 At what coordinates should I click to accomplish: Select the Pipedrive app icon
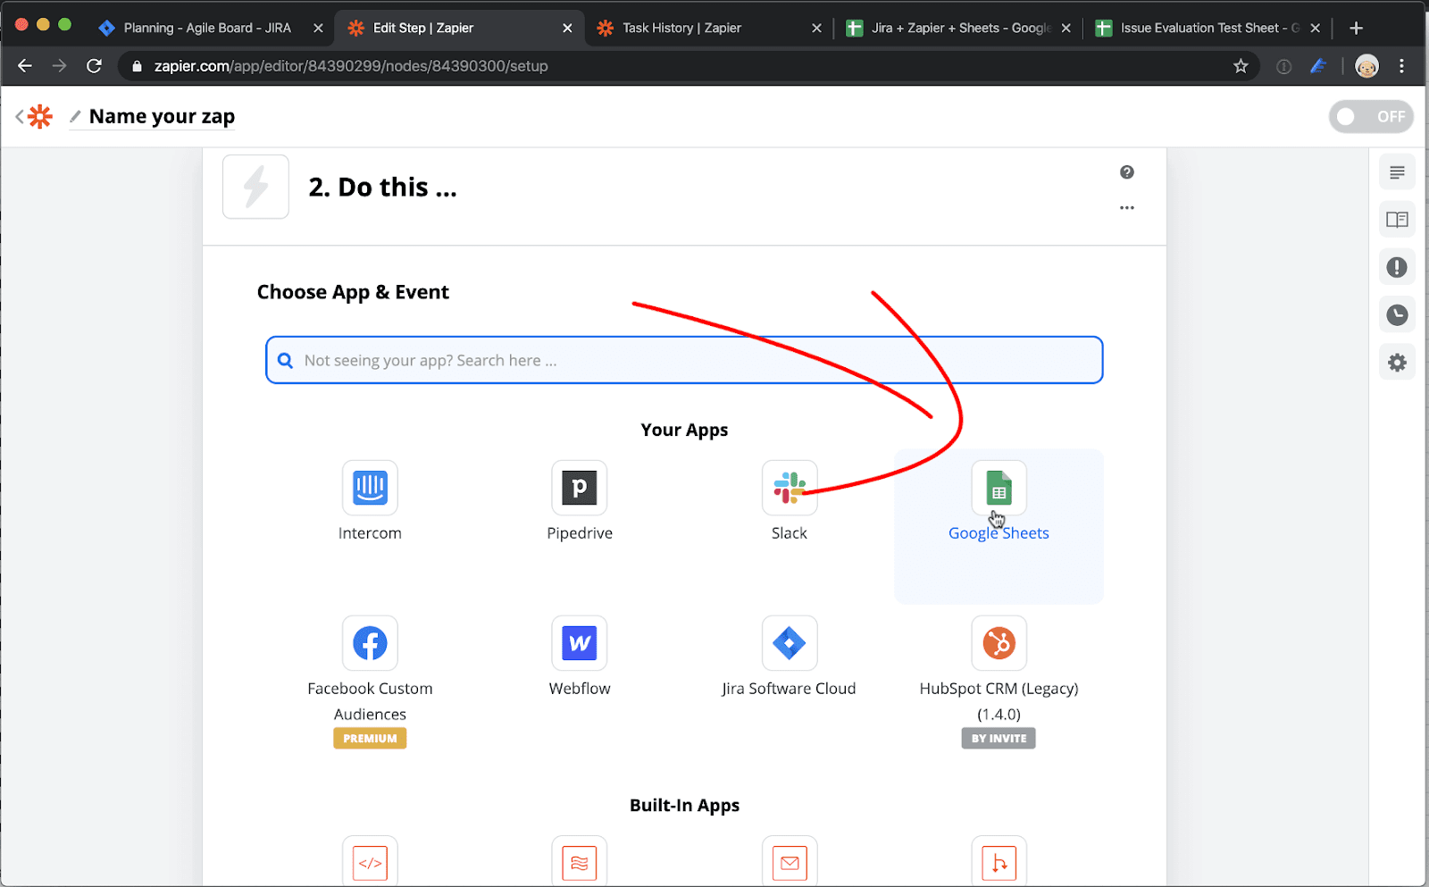(580, 488)
